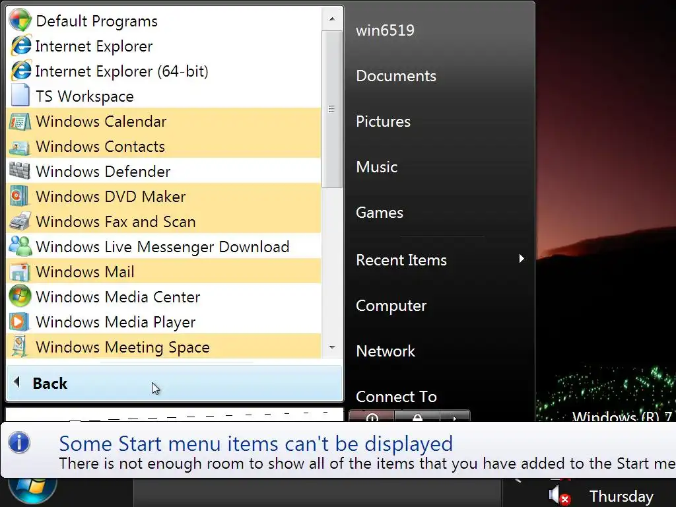Viewport: 676px width, 507px height.
Task: Select "Windows Mail" label text
Action: (85, 272)
